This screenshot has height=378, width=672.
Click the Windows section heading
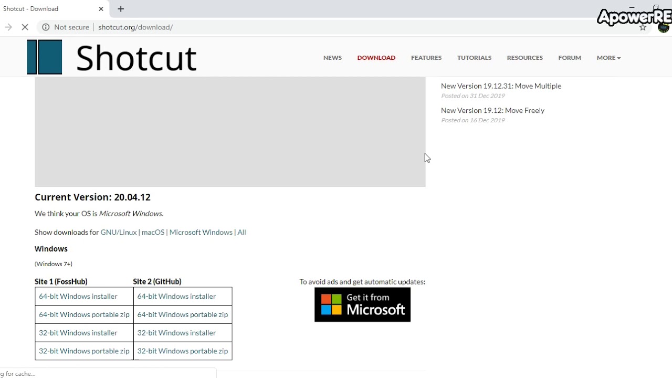(51, 249)
